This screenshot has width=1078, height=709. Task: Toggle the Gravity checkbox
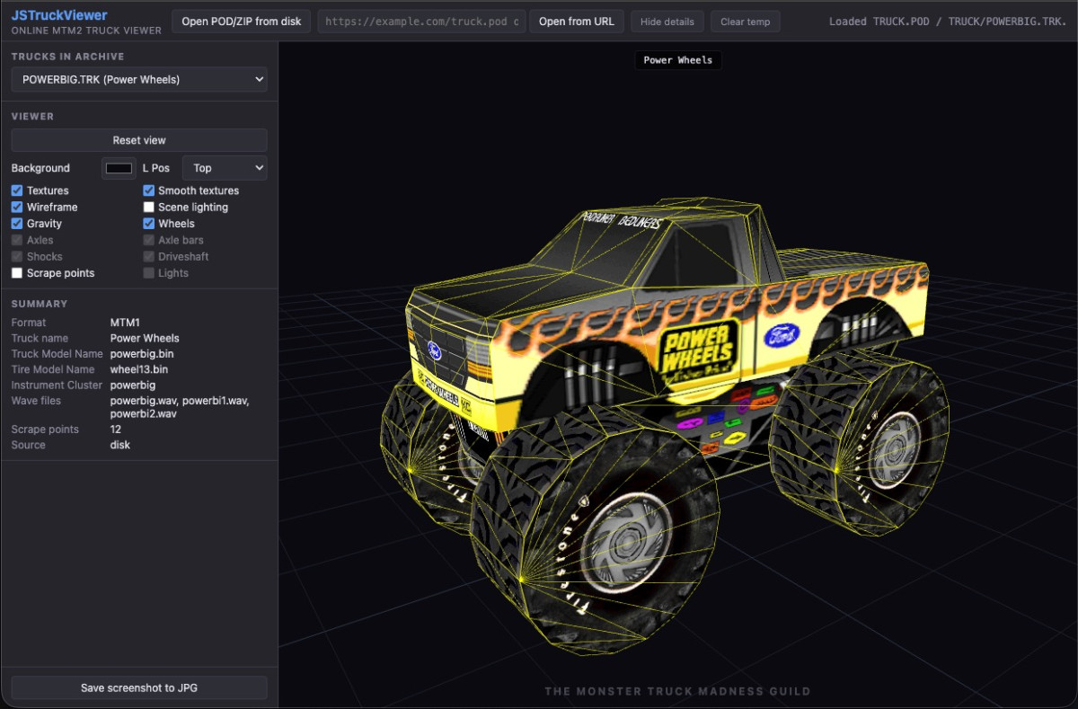(x=17, y=223)
